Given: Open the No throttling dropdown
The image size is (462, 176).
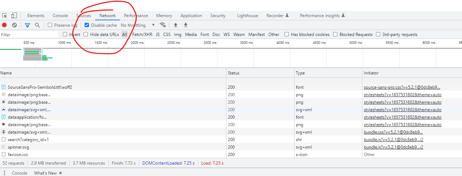Looking at the screenshot, I should coord(138,25).
